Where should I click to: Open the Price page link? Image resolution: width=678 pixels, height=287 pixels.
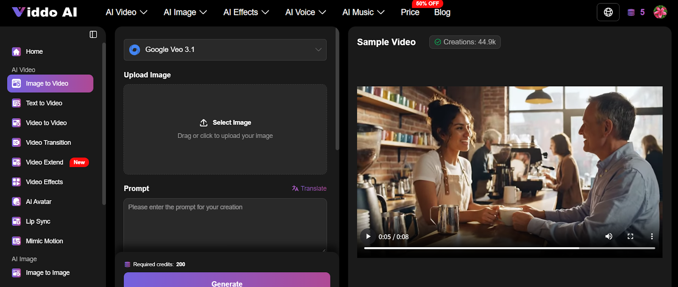pyautogui.click(x=410, y=12)
